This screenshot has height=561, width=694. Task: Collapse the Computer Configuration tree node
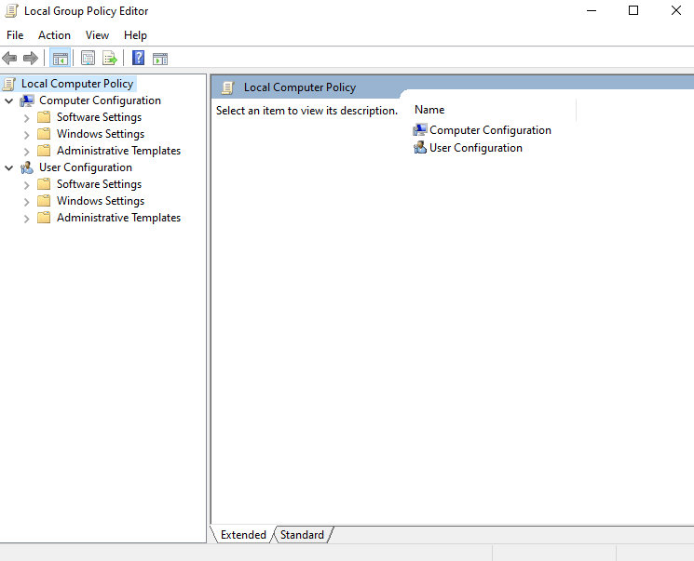[9, 100]
